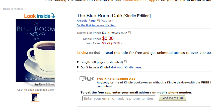Open the Arcadia Page author link
This screenshot has width=211, height=108.
tap(86, 21)
